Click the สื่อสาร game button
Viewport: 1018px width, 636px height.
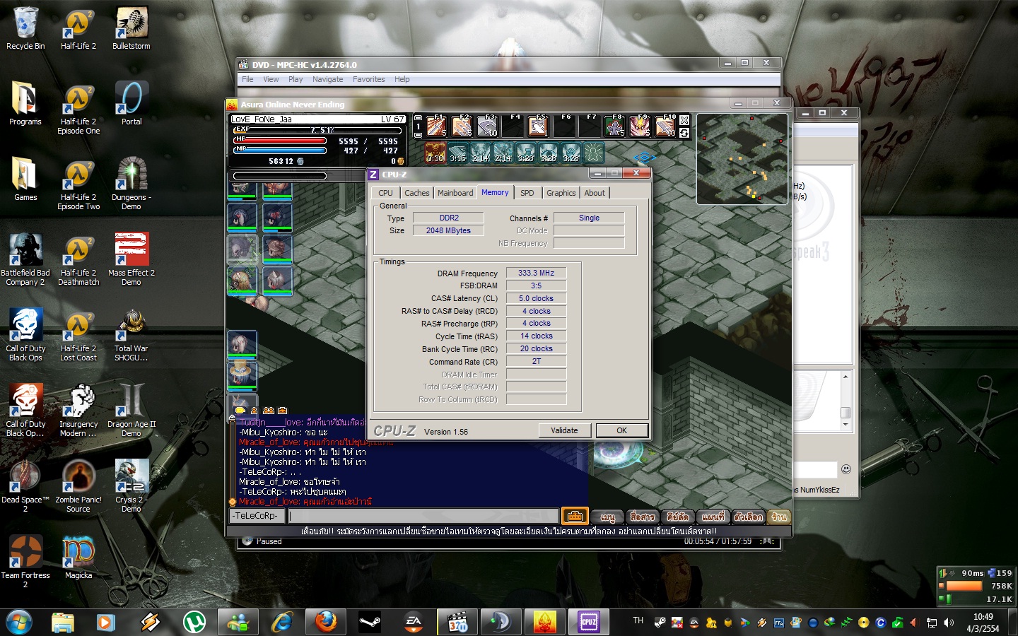point(643,517)
